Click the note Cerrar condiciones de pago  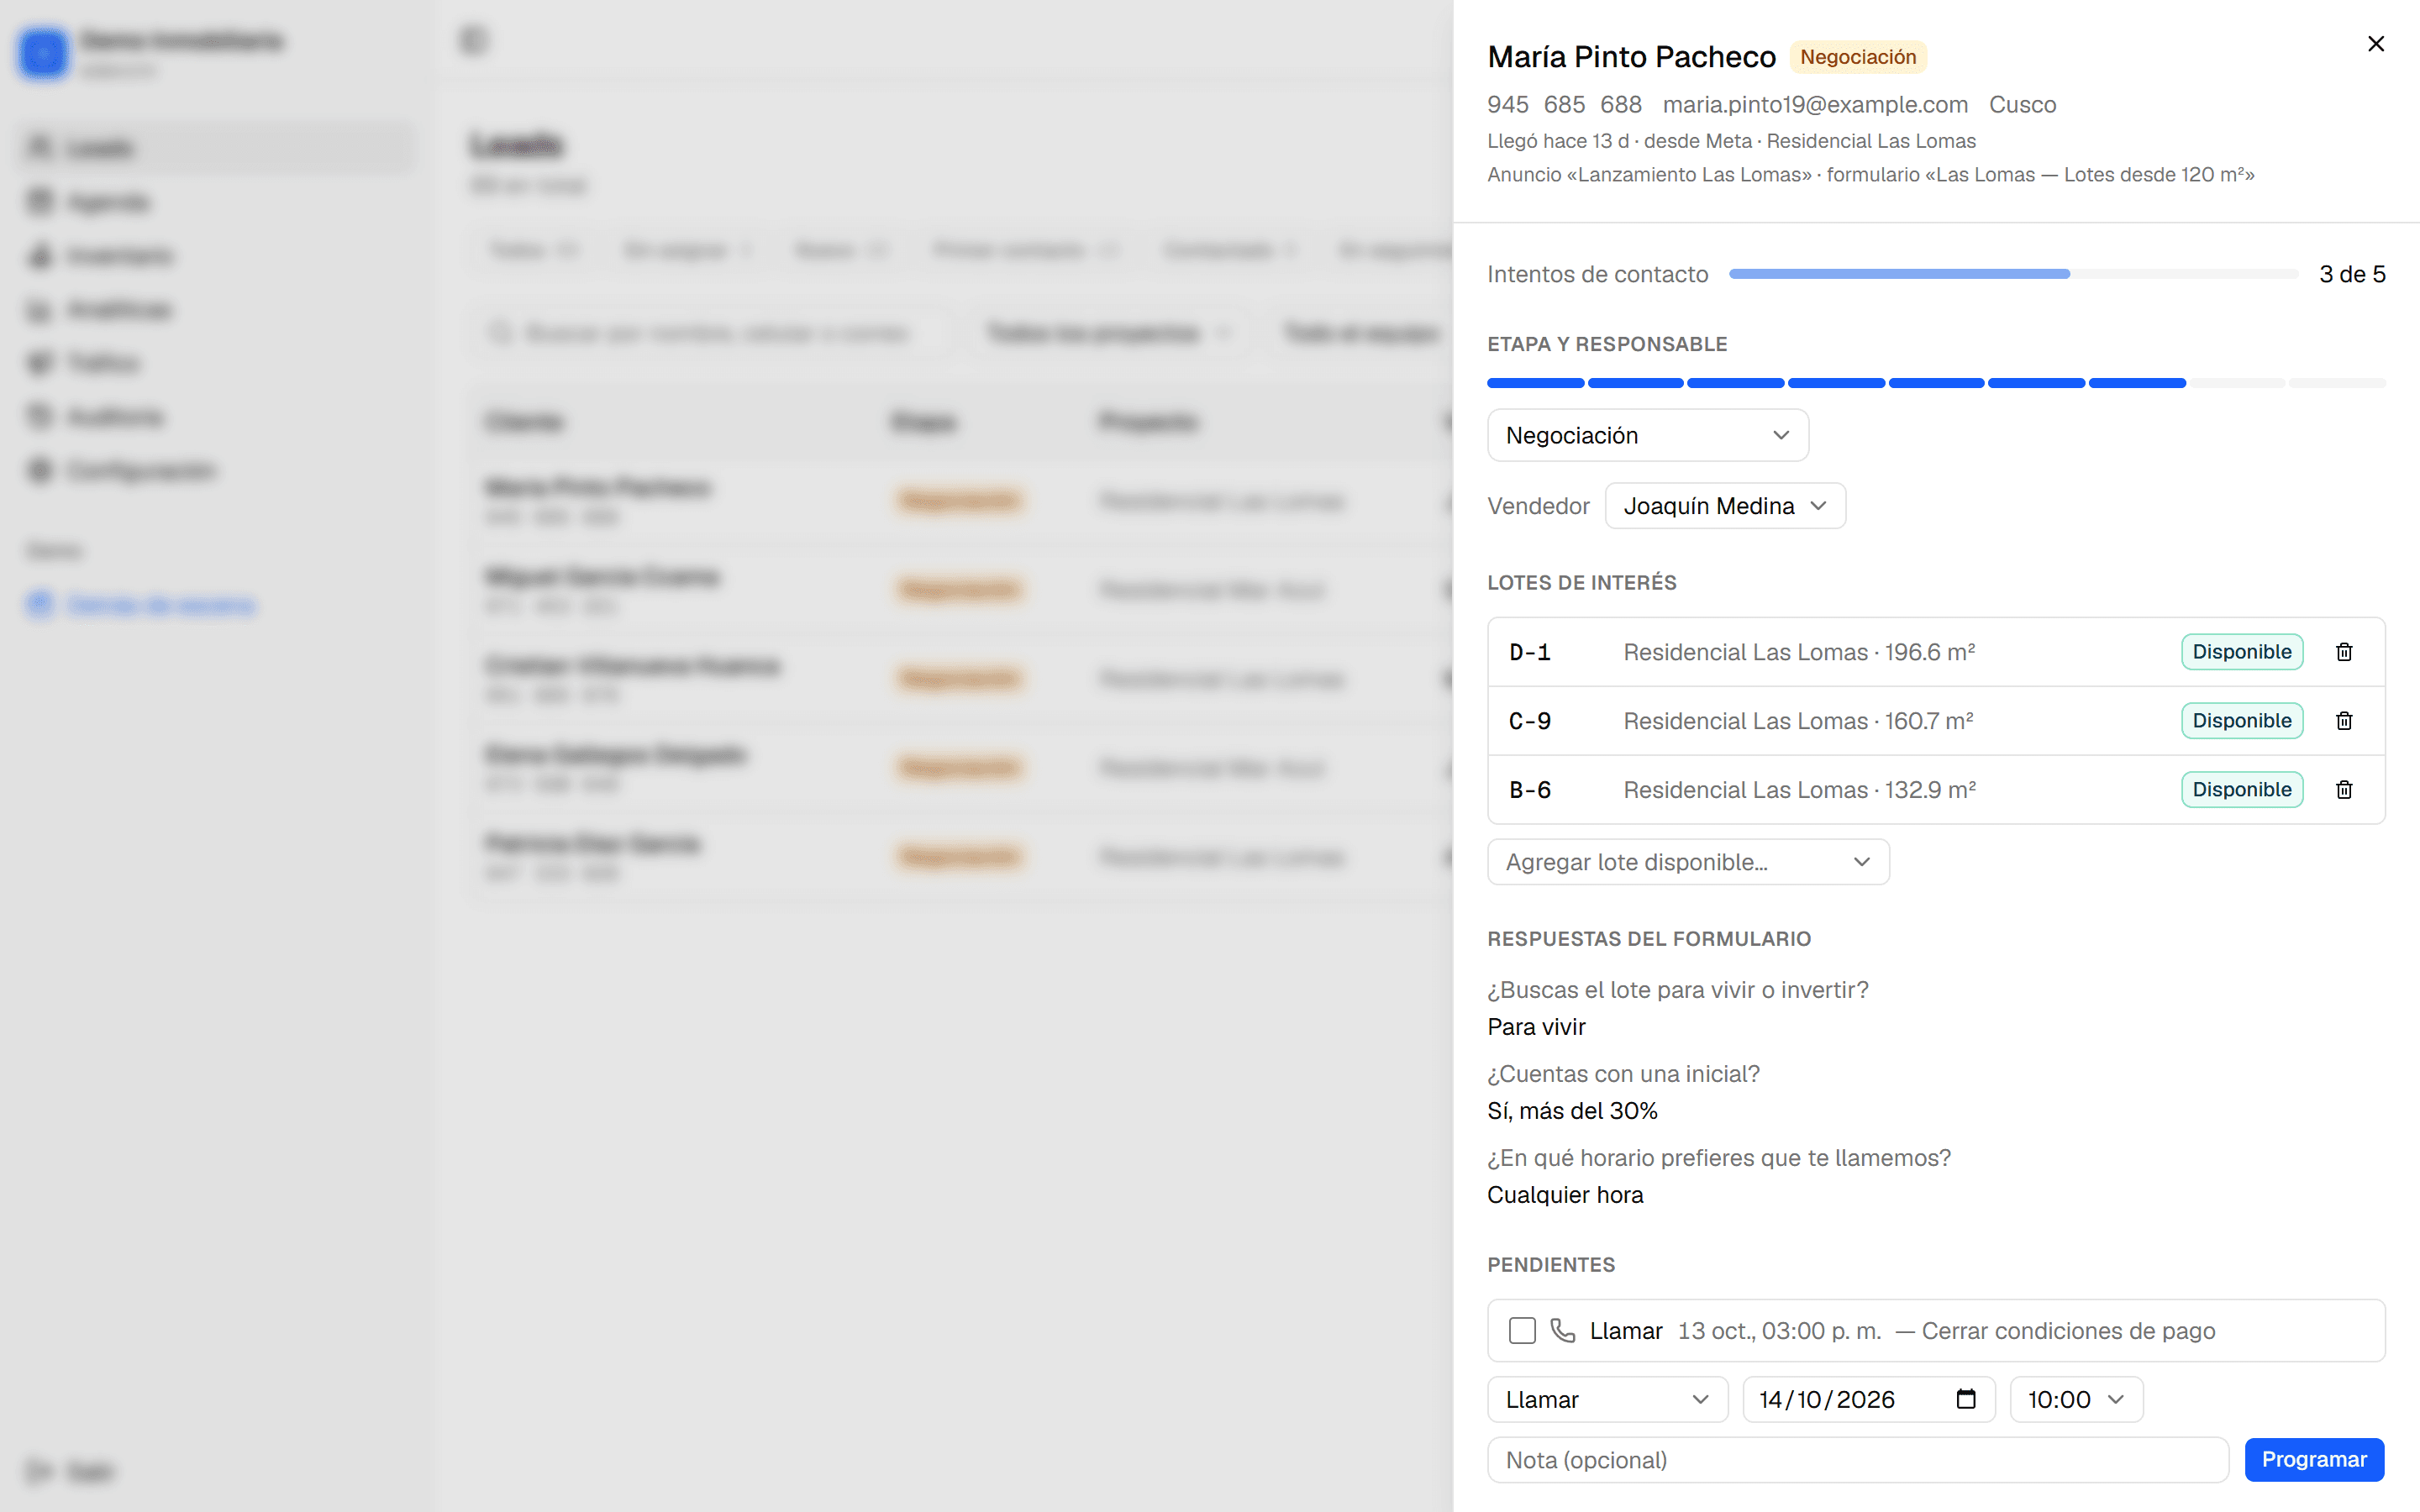coord(2068,1331)
